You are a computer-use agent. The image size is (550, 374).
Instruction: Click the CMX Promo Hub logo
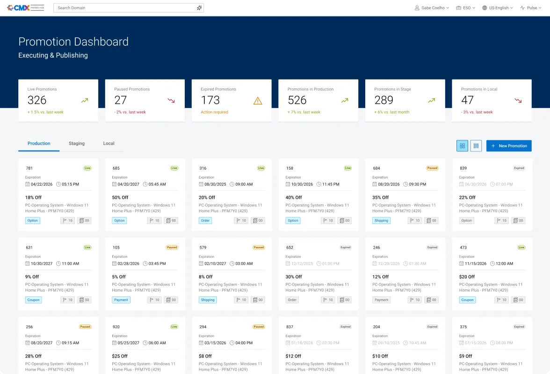[x=26, y=7]
